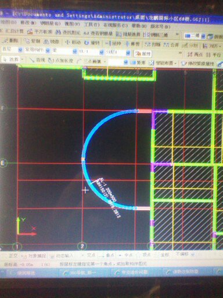Screen dimensions: 223x298
Task: Open the 修改 menu
Action: 28,23
